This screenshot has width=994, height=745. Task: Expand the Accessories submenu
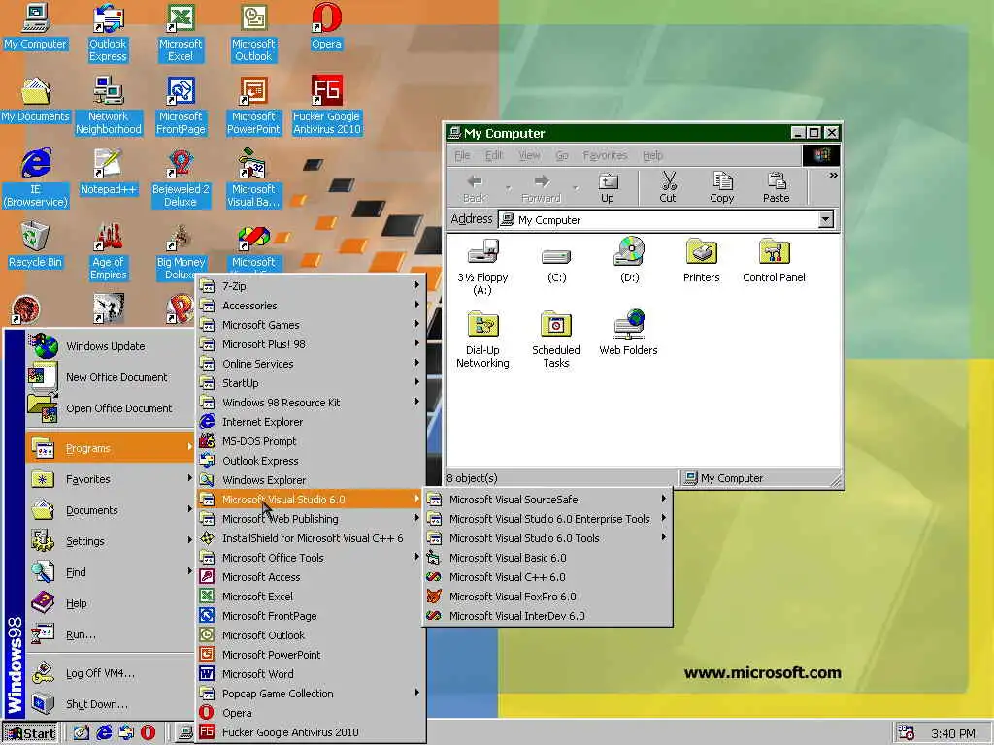(x=311, y=306)
